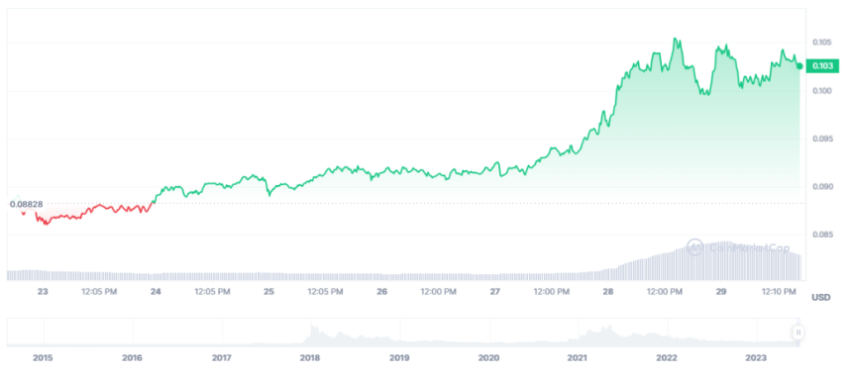
Task: Select the 2018 mark on the overview timeline
Action: tap(310, 358)
